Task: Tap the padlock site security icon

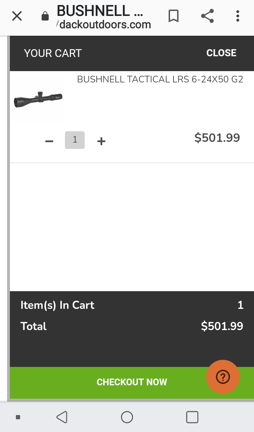Action: pos(45,16)
